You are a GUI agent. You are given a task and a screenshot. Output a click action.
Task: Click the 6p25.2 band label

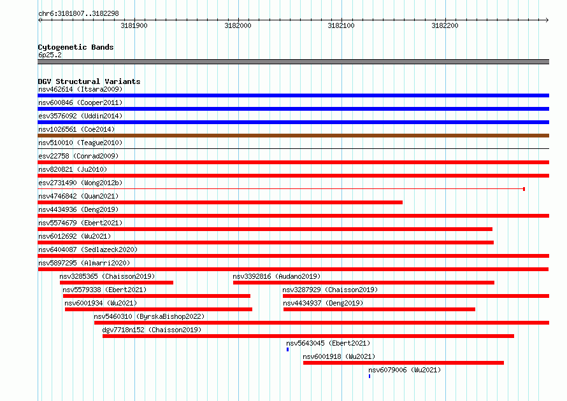[x=50, y=55]
